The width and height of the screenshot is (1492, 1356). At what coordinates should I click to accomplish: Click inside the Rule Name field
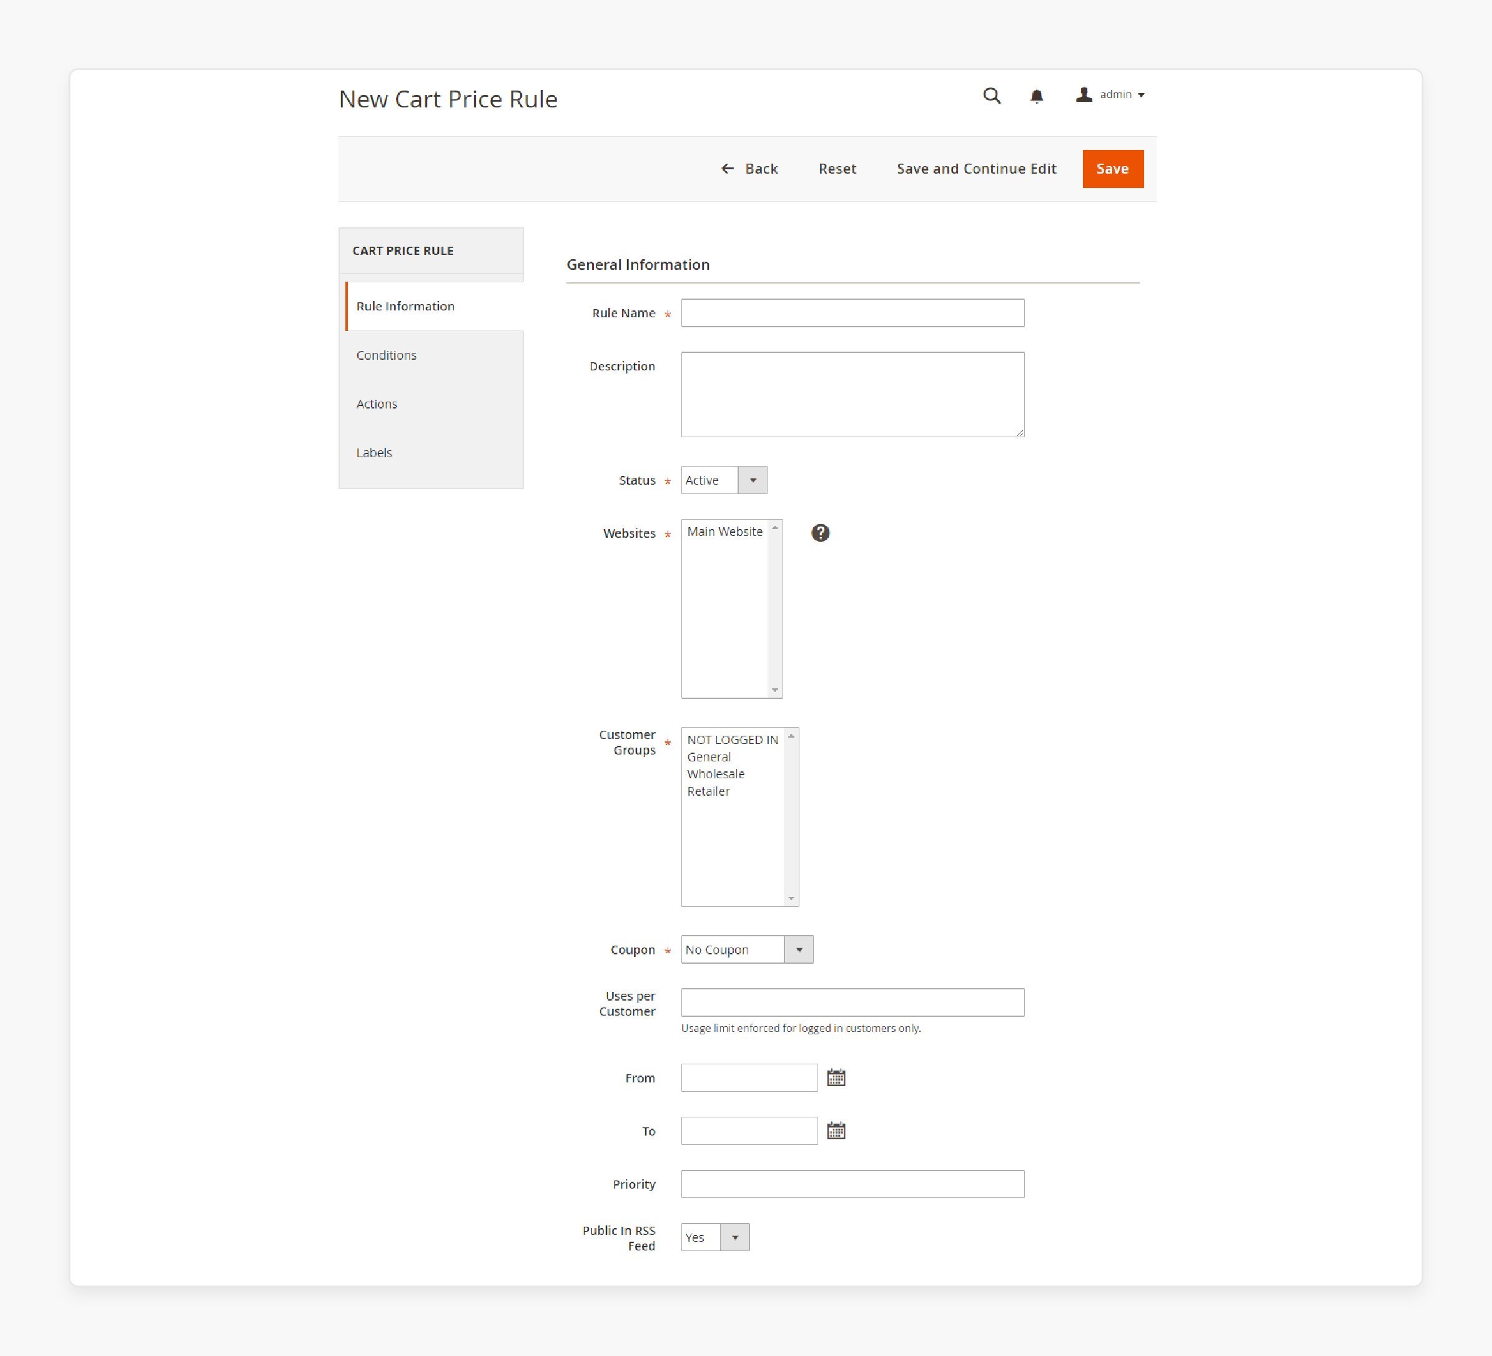(x=852, y=312)
